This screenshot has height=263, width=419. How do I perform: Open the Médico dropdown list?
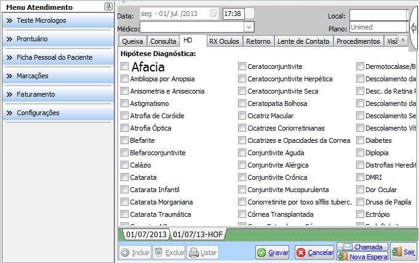[249, 27]
